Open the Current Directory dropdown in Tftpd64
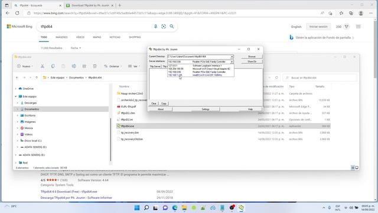The height and width of the screenshot is (213, 378). coord(232,57)
